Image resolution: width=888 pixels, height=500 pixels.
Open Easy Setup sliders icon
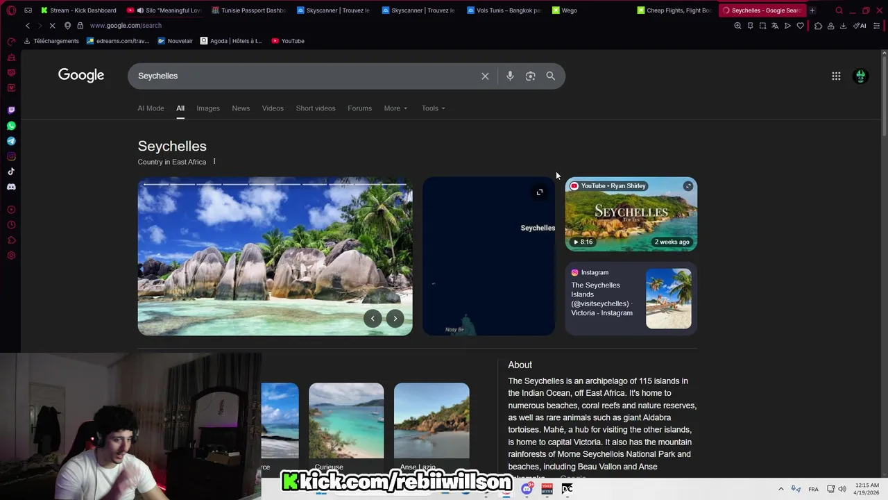[x=877, y=26]
